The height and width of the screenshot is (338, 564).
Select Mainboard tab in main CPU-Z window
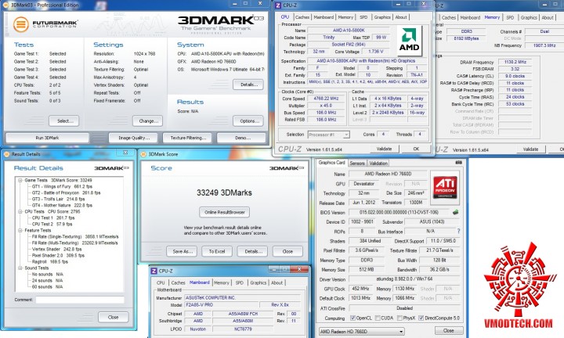[324, 17]
